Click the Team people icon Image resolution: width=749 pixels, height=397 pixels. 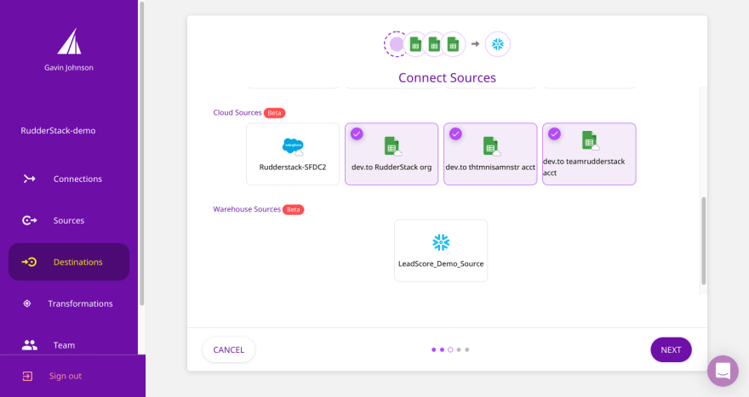(30, 345)
